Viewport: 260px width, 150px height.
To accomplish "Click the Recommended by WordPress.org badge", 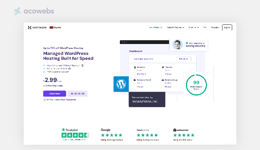I will 147,99.
